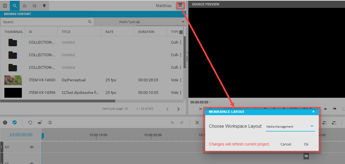The image size is (345, 164).
Task: Click the project info icon
Action: coord(5,123)
